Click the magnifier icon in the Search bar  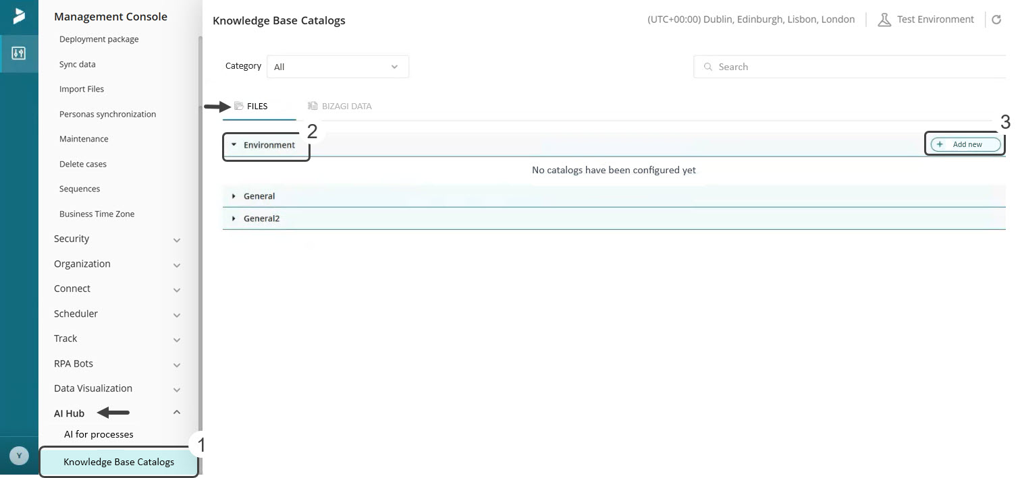(707, 67)
